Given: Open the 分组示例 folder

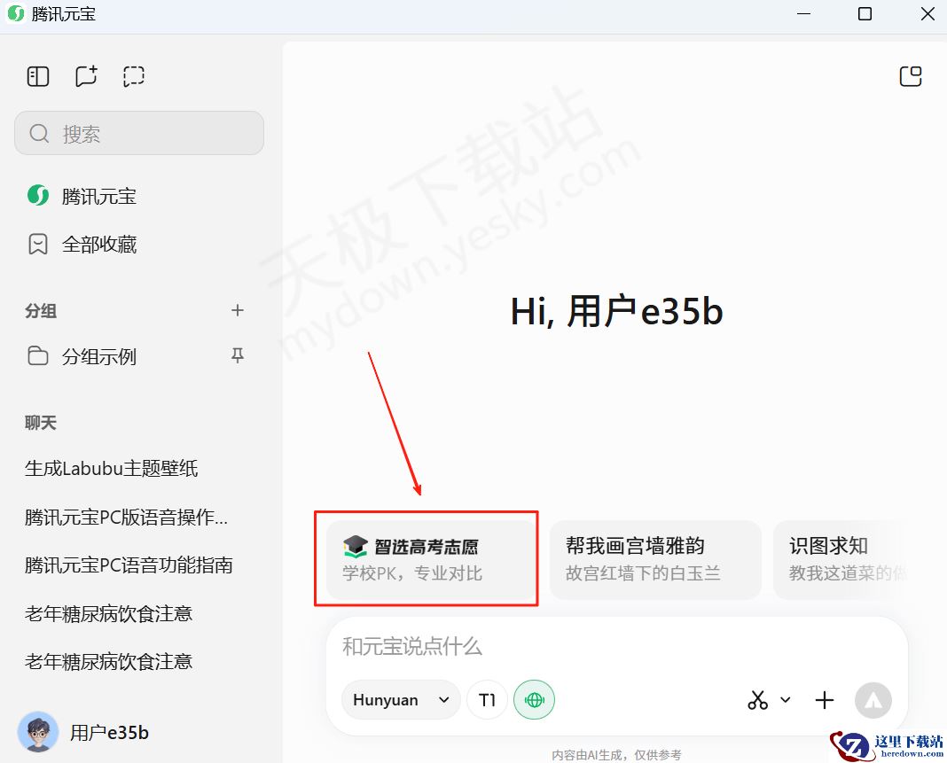Looking at the screenshot, I should [82, 356].
